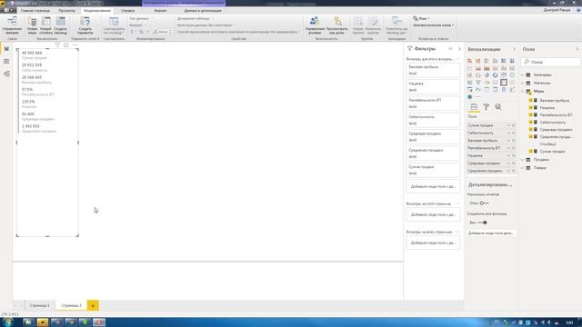
Task: Remove Себестоимость from the field well
Action: click(513, 134)
